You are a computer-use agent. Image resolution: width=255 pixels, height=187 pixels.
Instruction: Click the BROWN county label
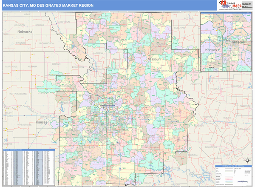tap(56, 64)
